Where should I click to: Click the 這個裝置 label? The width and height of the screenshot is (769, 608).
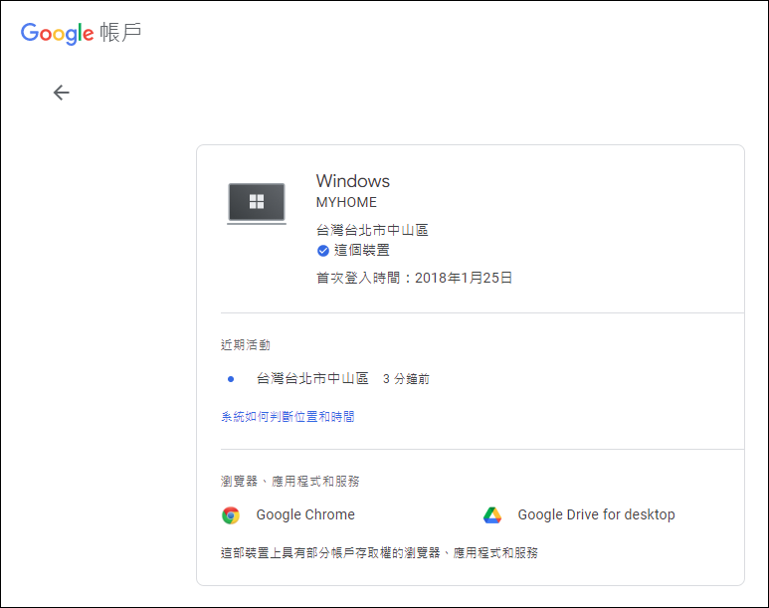point(362,251)
